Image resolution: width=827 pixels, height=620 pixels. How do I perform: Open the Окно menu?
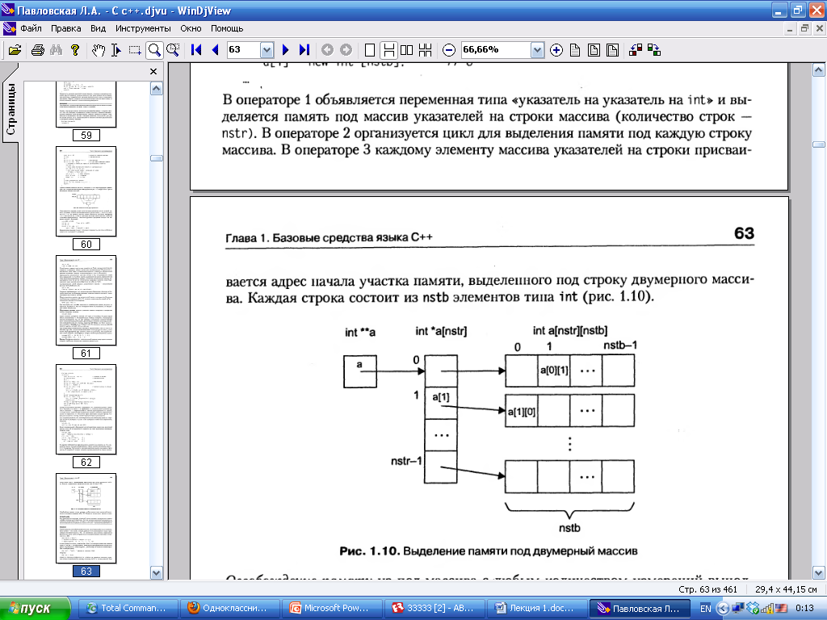click(191, 28)
